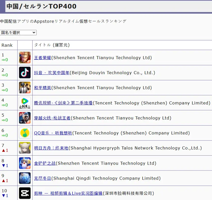Select the 明日方舟：终末地 link
The image size is (212, 200).
point(51,148)
